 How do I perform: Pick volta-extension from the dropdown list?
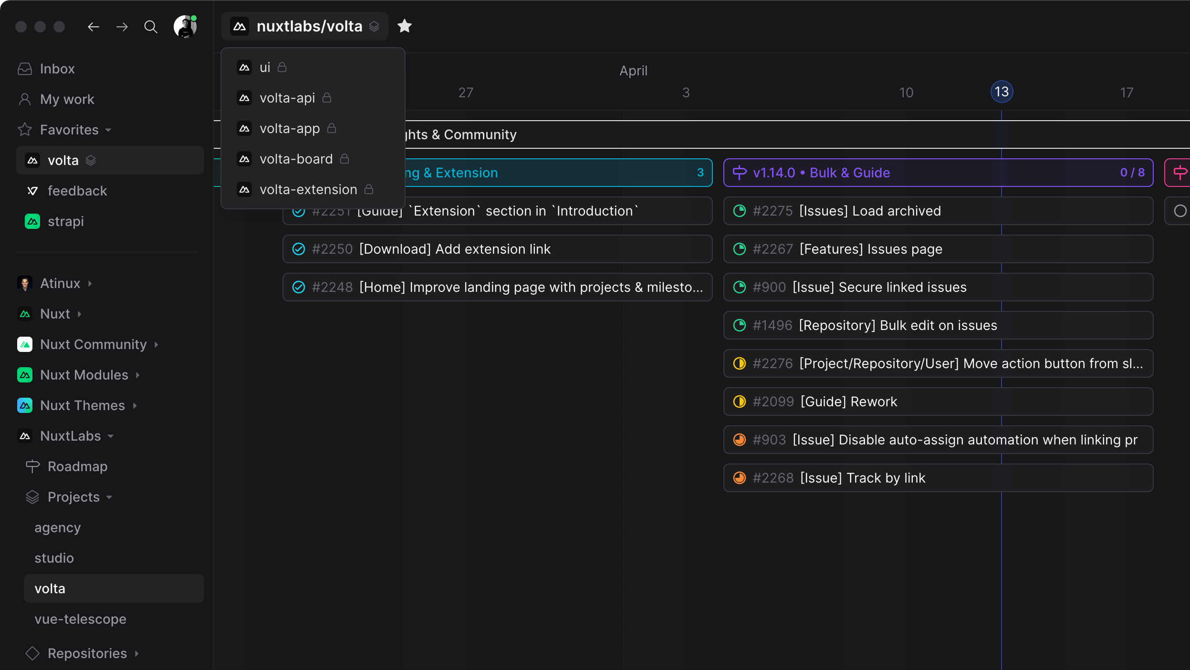click(313, 189)
